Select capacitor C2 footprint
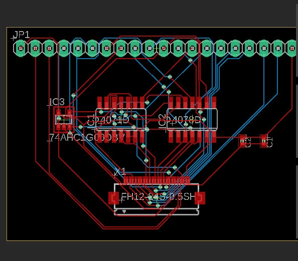The height and width of the screenshot is (261, 298). pos(242,141)
